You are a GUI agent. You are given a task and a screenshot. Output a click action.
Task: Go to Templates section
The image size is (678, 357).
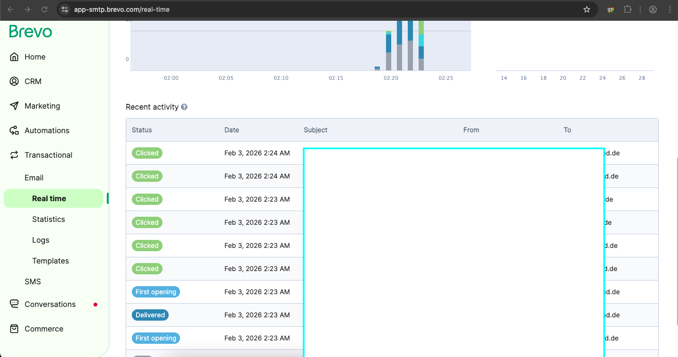pos(51,261)
